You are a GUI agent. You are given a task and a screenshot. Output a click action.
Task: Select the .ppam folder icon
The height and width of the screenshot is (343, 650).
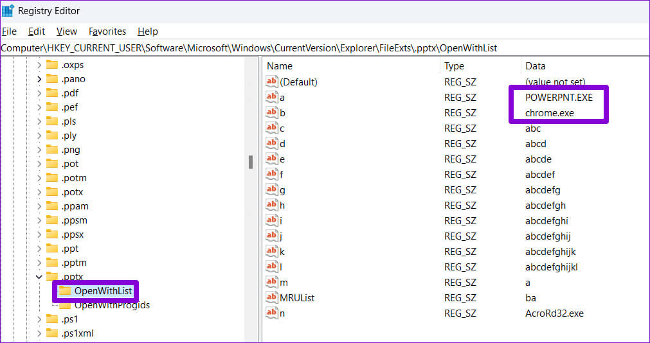(x=52, y=206)
